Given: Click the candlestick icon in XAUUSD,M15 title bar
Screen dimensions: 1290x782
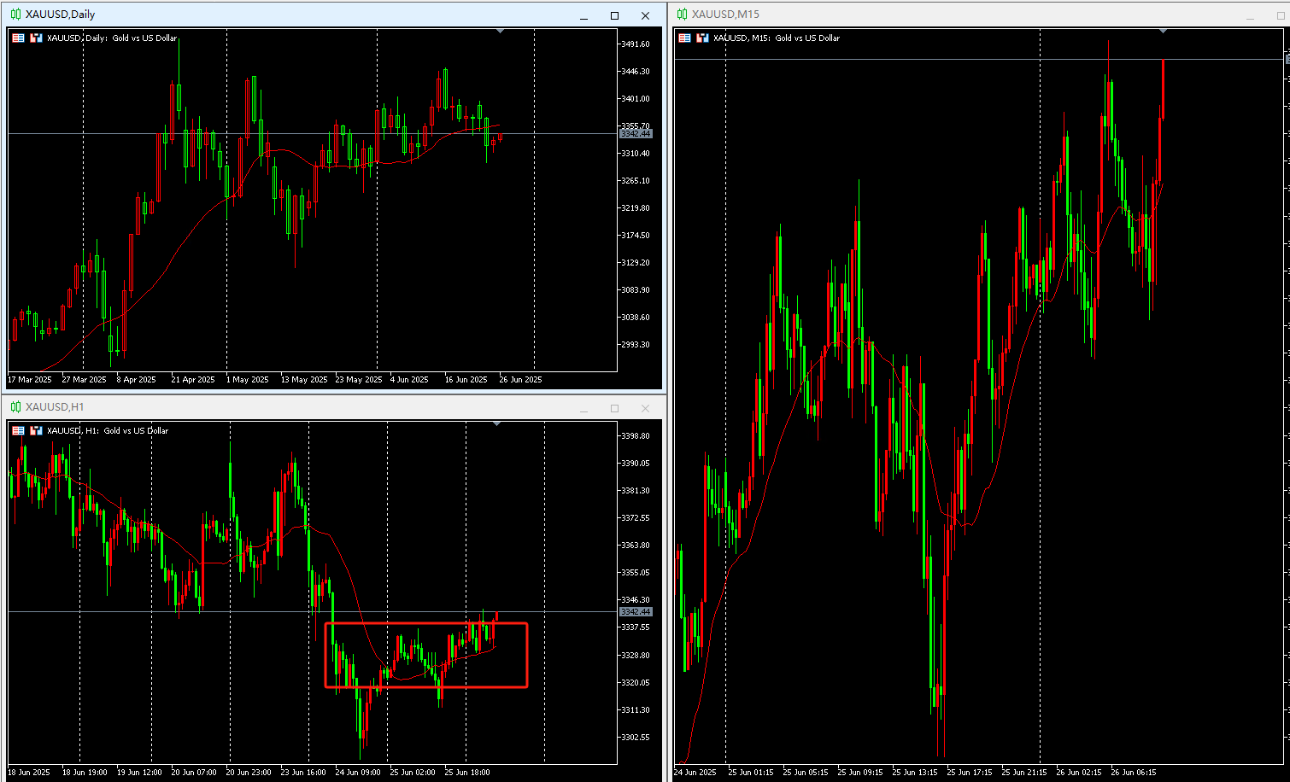Looking at the screenshot, I should pos(682,15).
